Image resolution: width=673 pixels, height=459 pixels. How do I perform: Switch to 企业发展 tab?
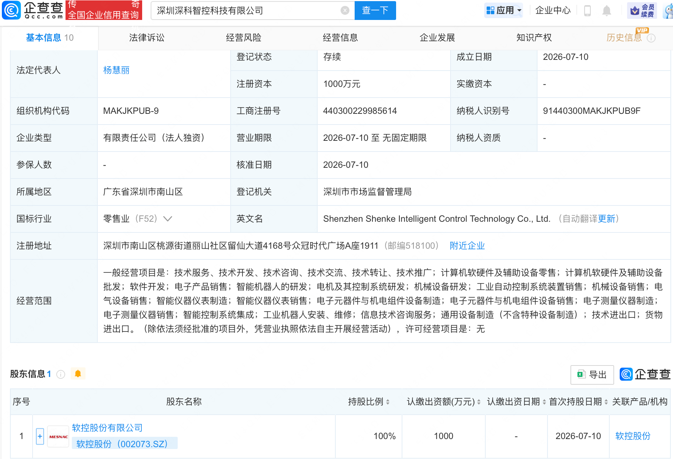click(x=437, y=38)
